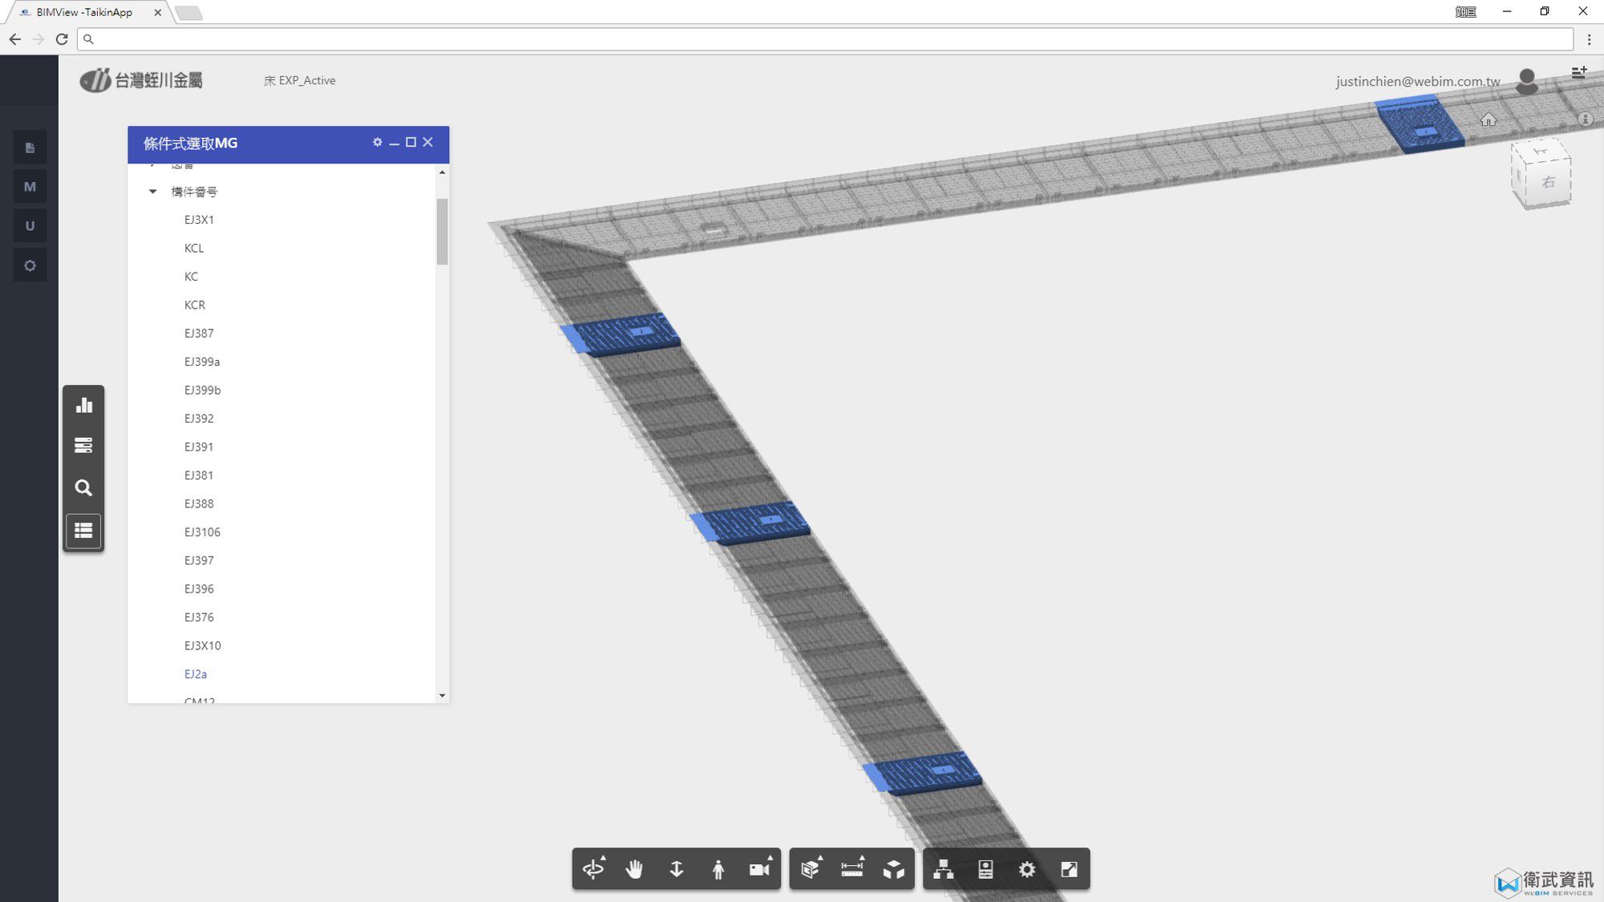Open the model browser hierarchy icon
This screenshot has height=902, width=1604.
click(943, 869)
